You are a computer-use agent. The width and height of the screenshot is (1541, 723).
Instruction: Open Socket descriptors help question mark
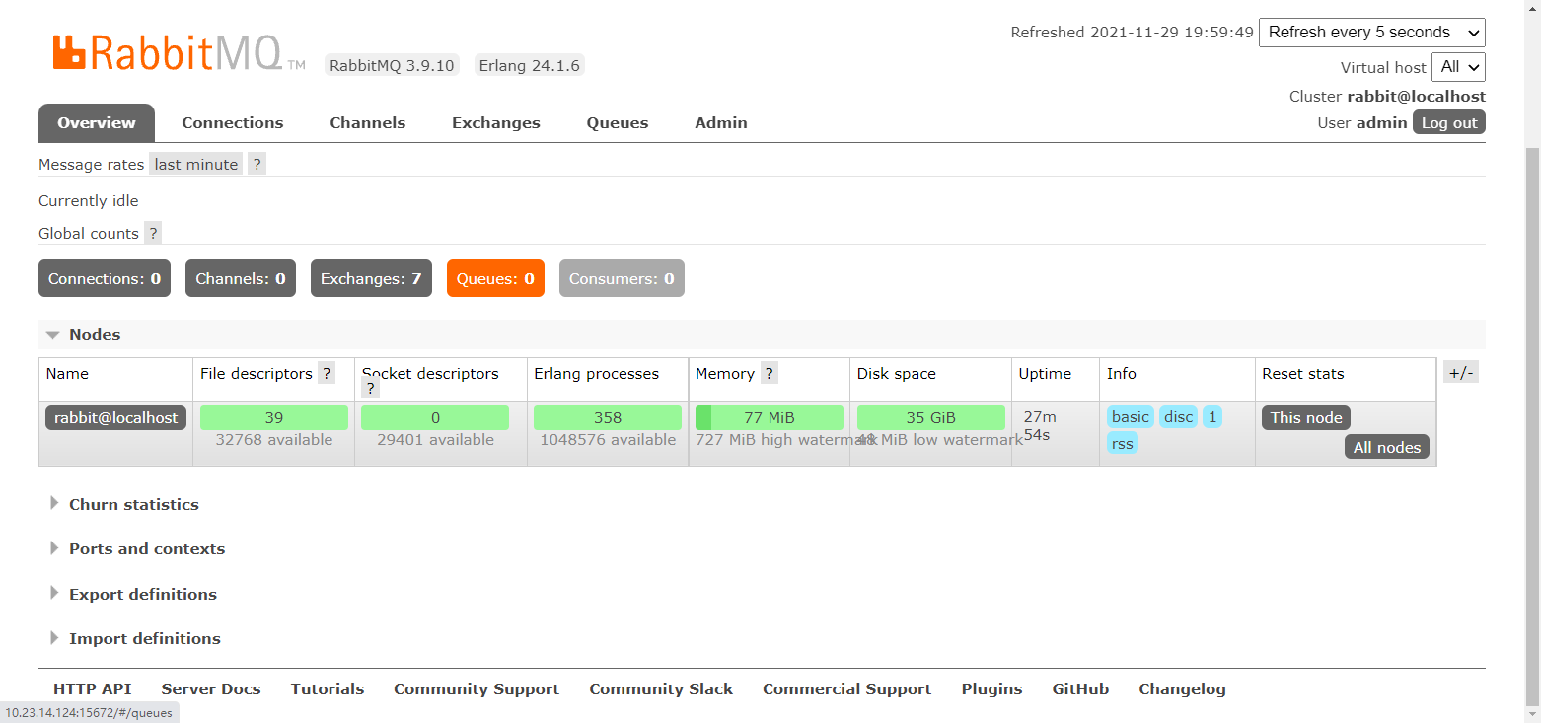point(371,389)
